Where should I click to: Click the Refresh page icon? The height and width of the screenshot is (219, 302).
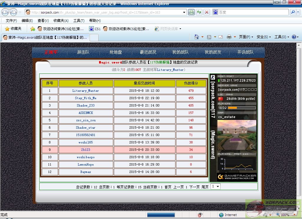click(x=199, y=12)
